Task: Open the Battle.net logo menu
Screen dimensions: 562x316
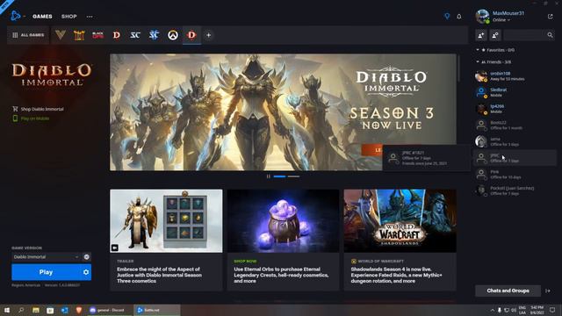Action: (x=16, y=16)
